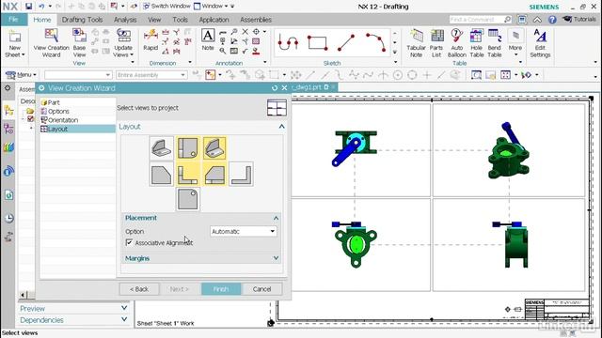Open the Help question mark icon
This screenshot has height=338, width=602.
552,19
